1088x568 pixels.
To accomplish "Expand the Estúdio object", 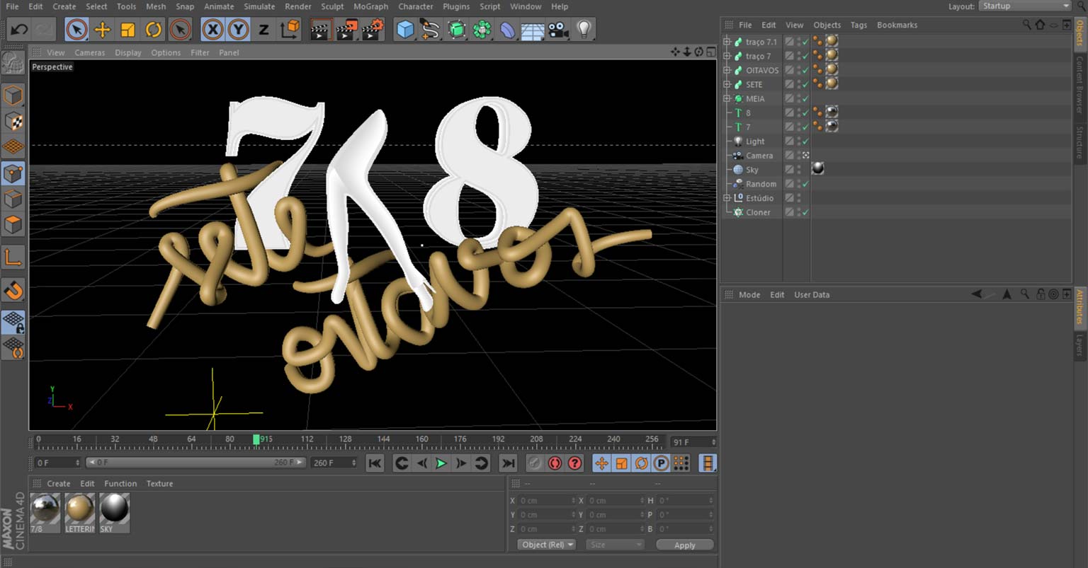I will [x=727, y=198].
